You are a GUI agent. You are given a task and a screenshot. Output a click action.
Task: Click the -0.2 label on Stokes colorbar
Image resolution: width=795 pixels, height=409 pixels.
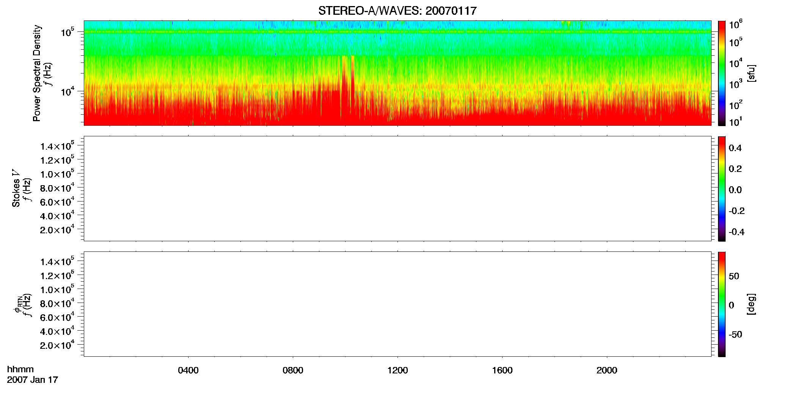[x=737, y=211]
